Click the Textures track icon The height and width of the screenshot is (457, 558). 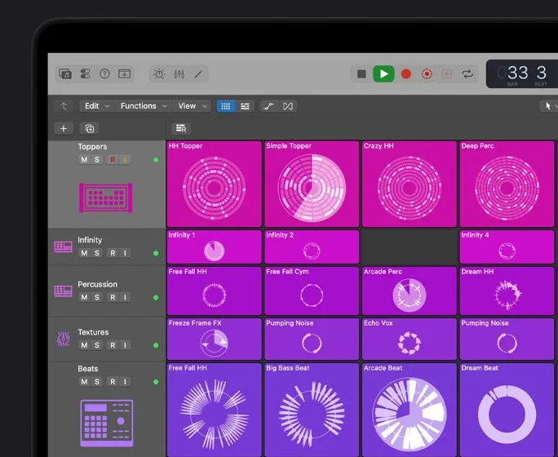point(64,339)
